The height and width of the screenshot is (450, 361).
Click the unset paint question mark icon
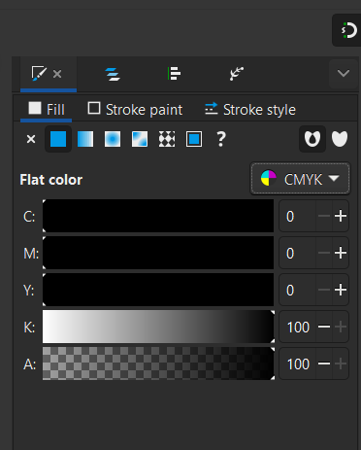coord(221,139)
